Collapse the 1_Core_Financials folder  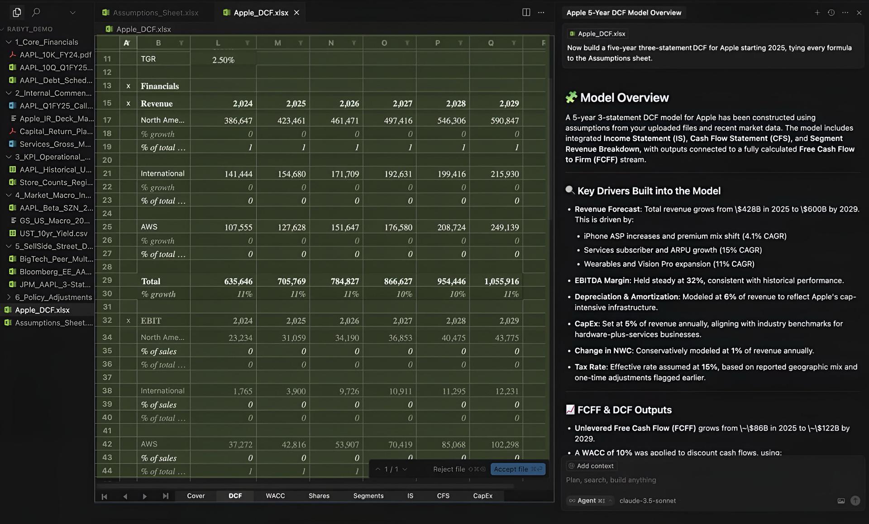[x=9, y=42]
